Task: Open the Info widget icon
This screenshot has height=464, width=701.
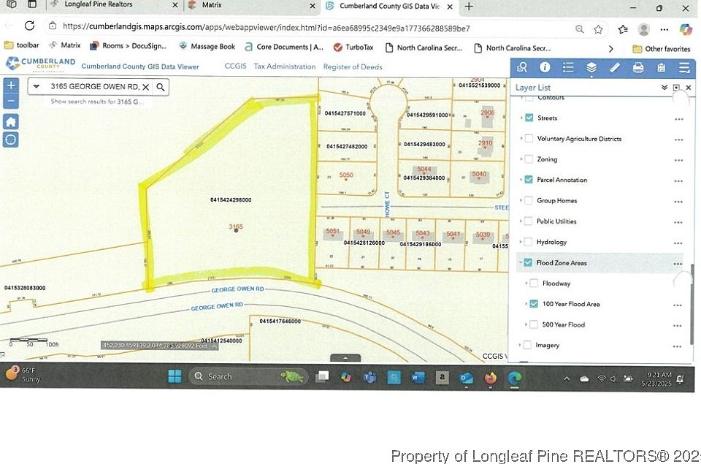Action: pos(545,67)
